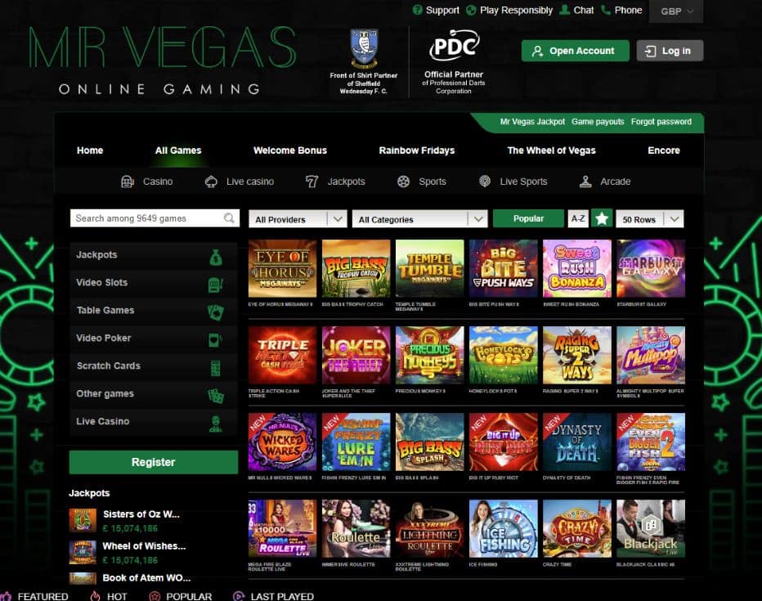762x601 pixels.
Task: Open the Starburst Galaxy game
Action: [651, 268]
